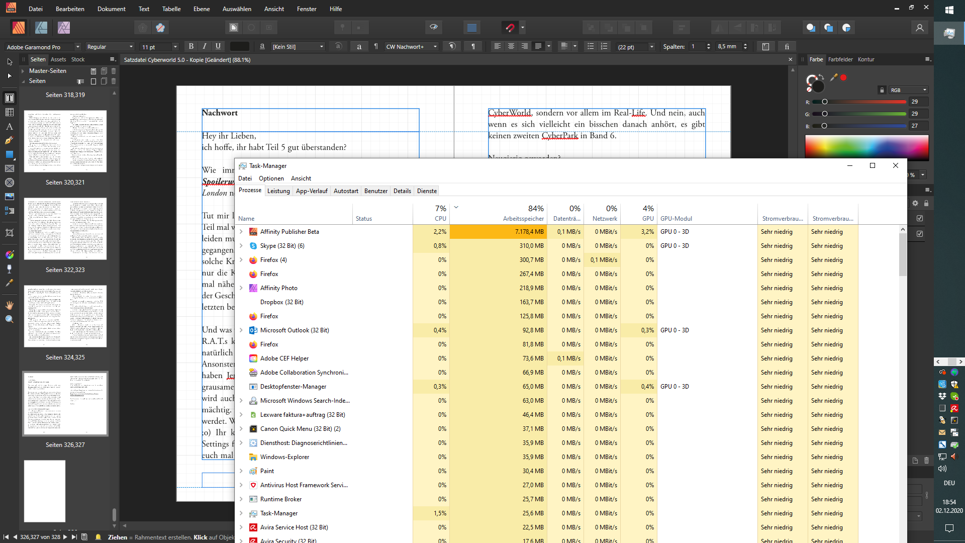Screen dimensions: 965x543
Task: Adjust the red R color slider
Action: coord(859,102)
